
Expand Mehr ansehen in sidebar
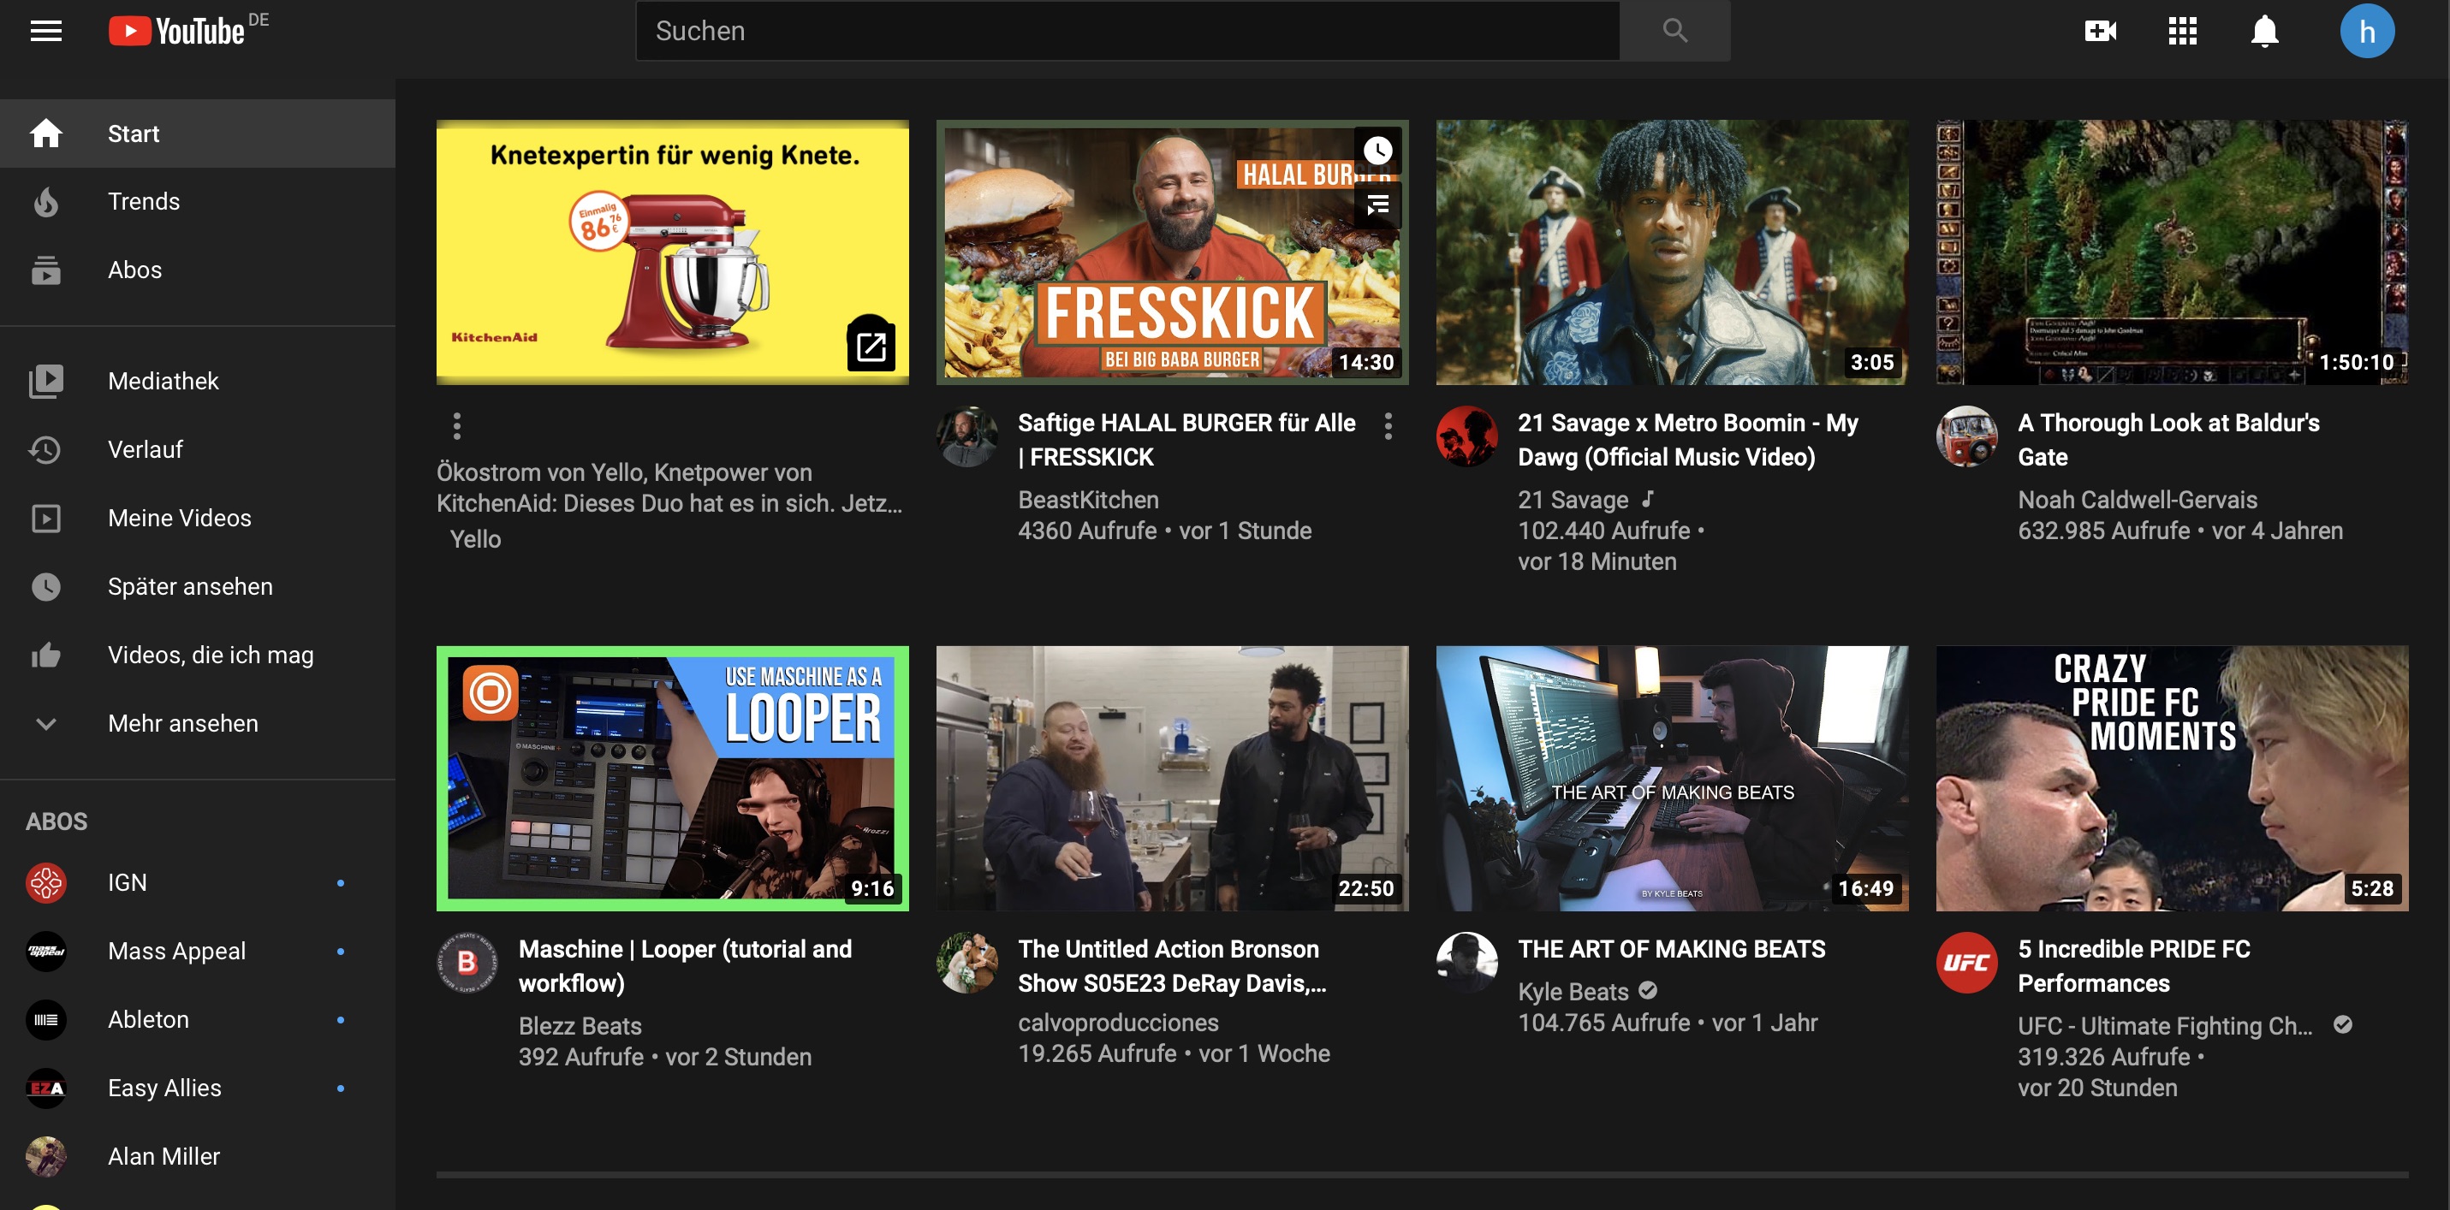182,723
